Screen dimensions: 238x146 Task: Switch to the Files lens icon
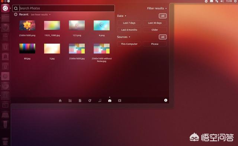[80, 101]
